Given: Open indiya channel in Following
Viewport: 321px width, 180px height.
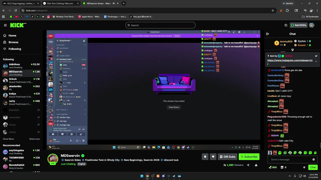Looking at the screenshot, I should [21, 95].
